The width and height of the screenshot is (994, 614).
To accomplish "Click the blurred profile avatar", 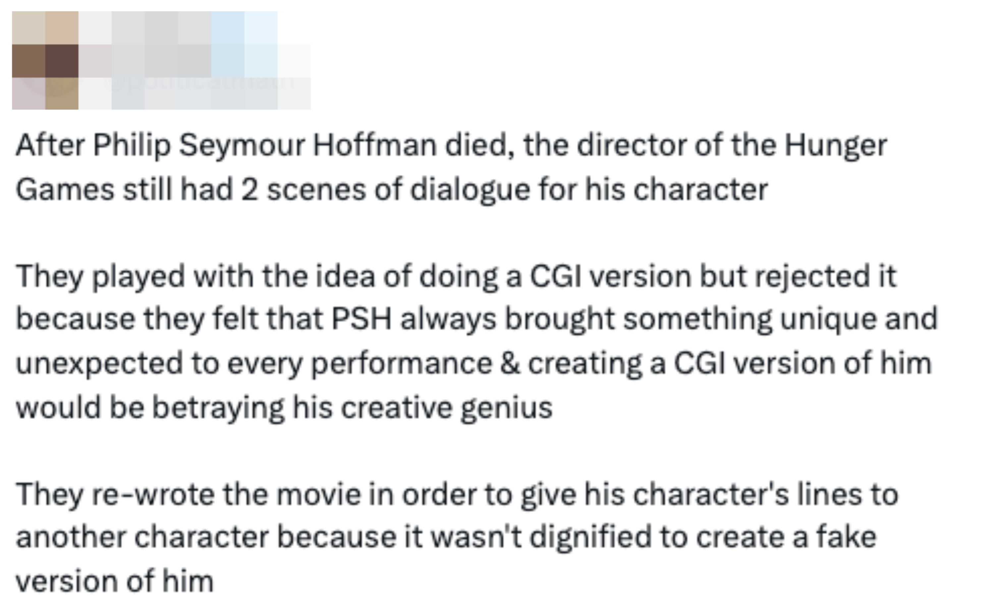I will click(45, 61).
